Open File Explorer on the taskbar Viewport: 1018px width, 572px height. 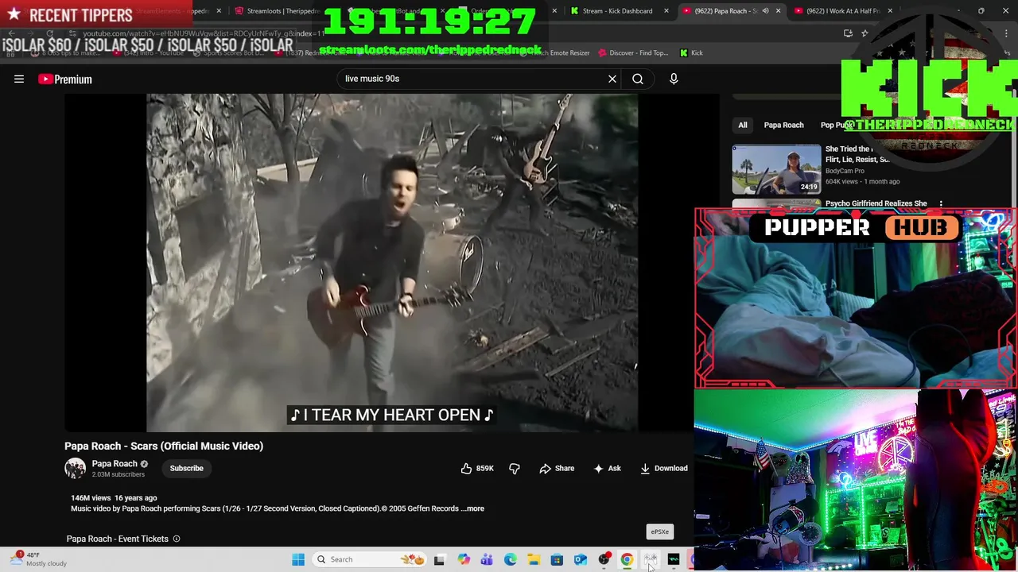pos(534,559)
